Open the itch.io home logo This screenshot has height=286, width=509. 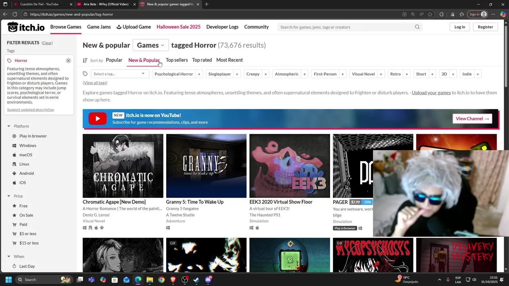(26, 27)
